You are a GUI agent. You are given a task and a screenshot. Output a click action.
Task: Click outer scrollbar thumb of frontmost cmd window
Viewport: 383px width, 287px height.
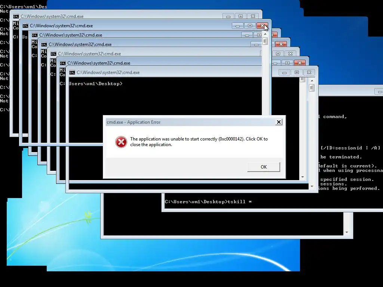pyautogui.click(x=312, y=87)
